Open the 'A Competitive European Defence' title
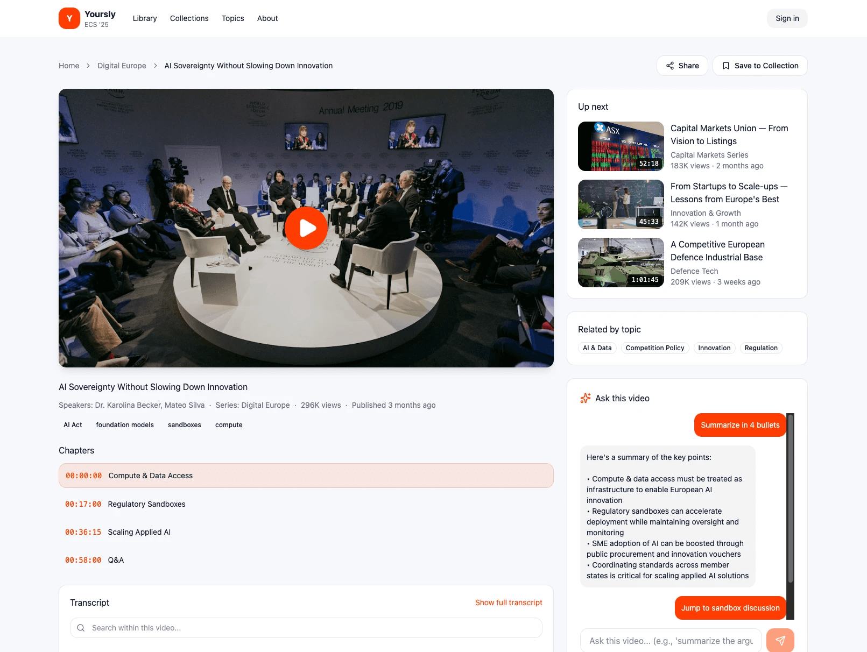The width and height of the screenshot is (867, 652). point(717,251)
